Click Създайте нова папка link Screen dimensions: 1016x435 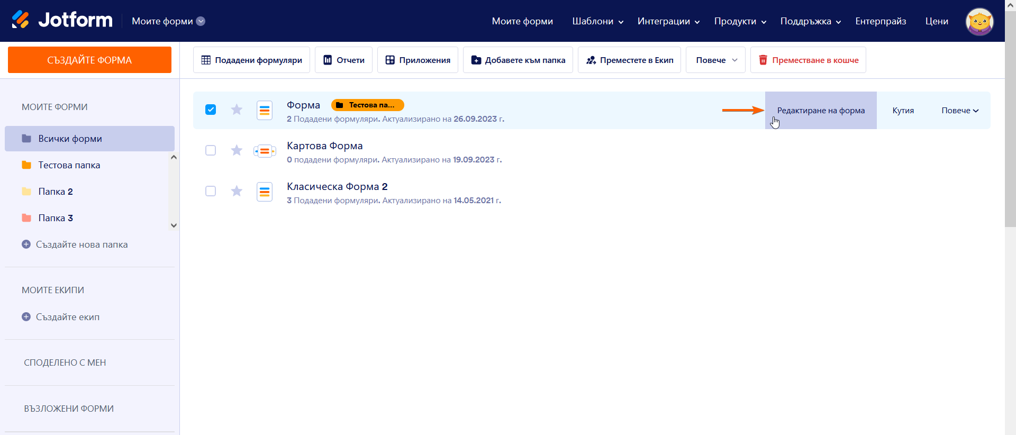click(81, 244)
